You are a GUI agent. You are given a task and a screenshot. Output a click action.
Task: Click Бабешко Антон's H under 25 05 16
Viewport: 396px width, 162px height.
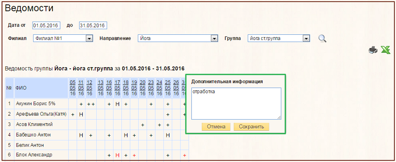(168, 135)
